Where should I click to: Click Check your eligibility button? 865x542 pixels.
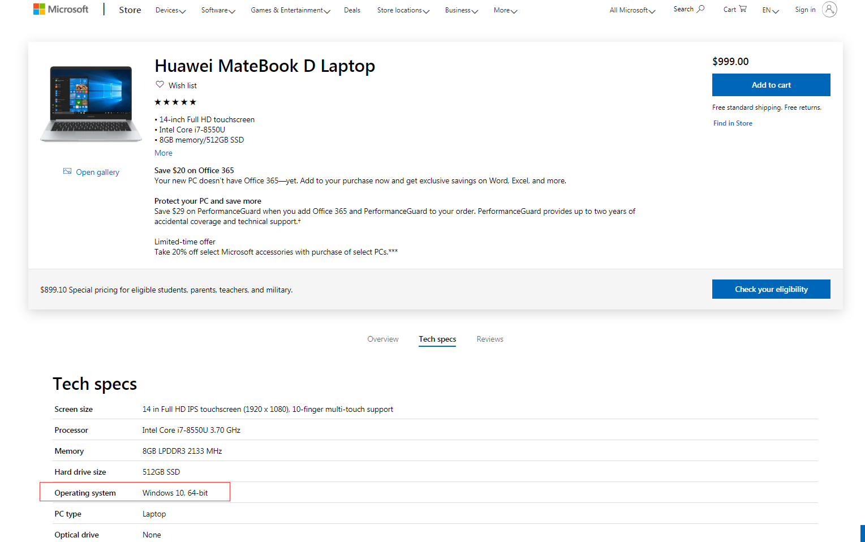coord(771,289)
